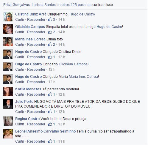Click thumbs-up icon on 'Obrigado Cristina Diniz!' comment
148x145 pixels.
[x=50, y=57]
